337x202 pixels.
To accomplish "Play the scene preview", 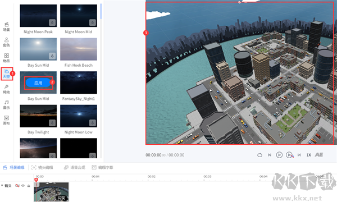I will click(x=279, y=155).
